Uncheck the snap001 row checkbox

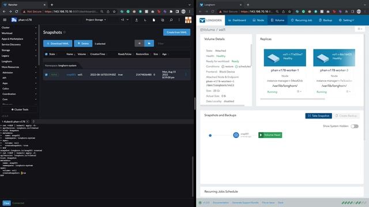(46, 75)
